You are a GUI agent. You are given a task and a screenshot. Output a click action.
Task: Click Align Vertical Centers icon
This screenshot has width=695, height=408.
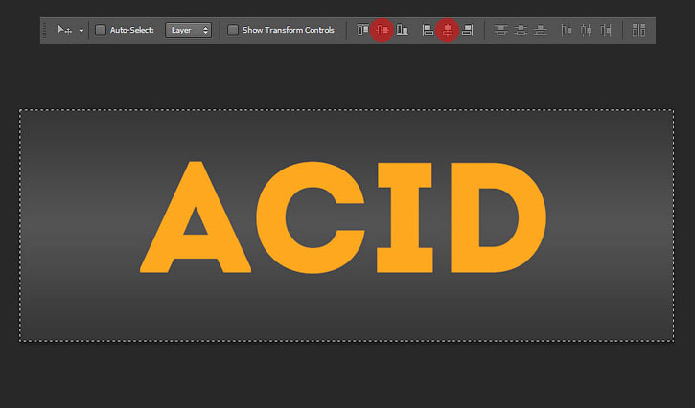(382, 30)
